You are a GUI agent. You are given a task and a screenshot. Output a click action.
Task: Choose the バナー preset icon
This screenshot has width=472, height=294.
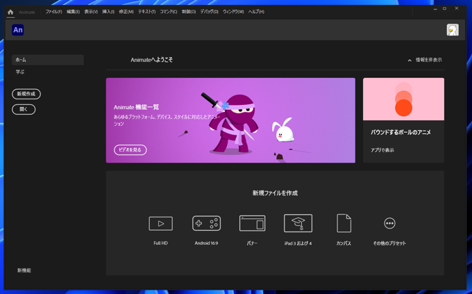[252, 223]
